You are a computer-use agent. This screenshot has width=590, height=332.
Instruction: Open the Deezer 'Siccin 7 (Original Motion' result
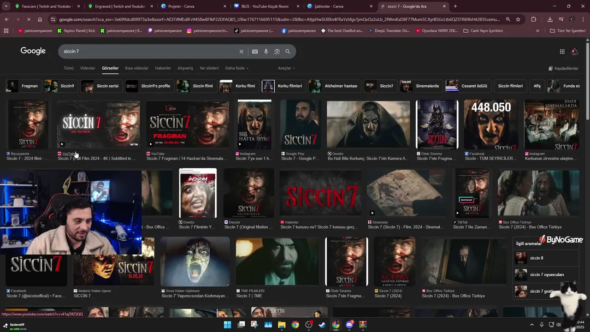point(248,194)
